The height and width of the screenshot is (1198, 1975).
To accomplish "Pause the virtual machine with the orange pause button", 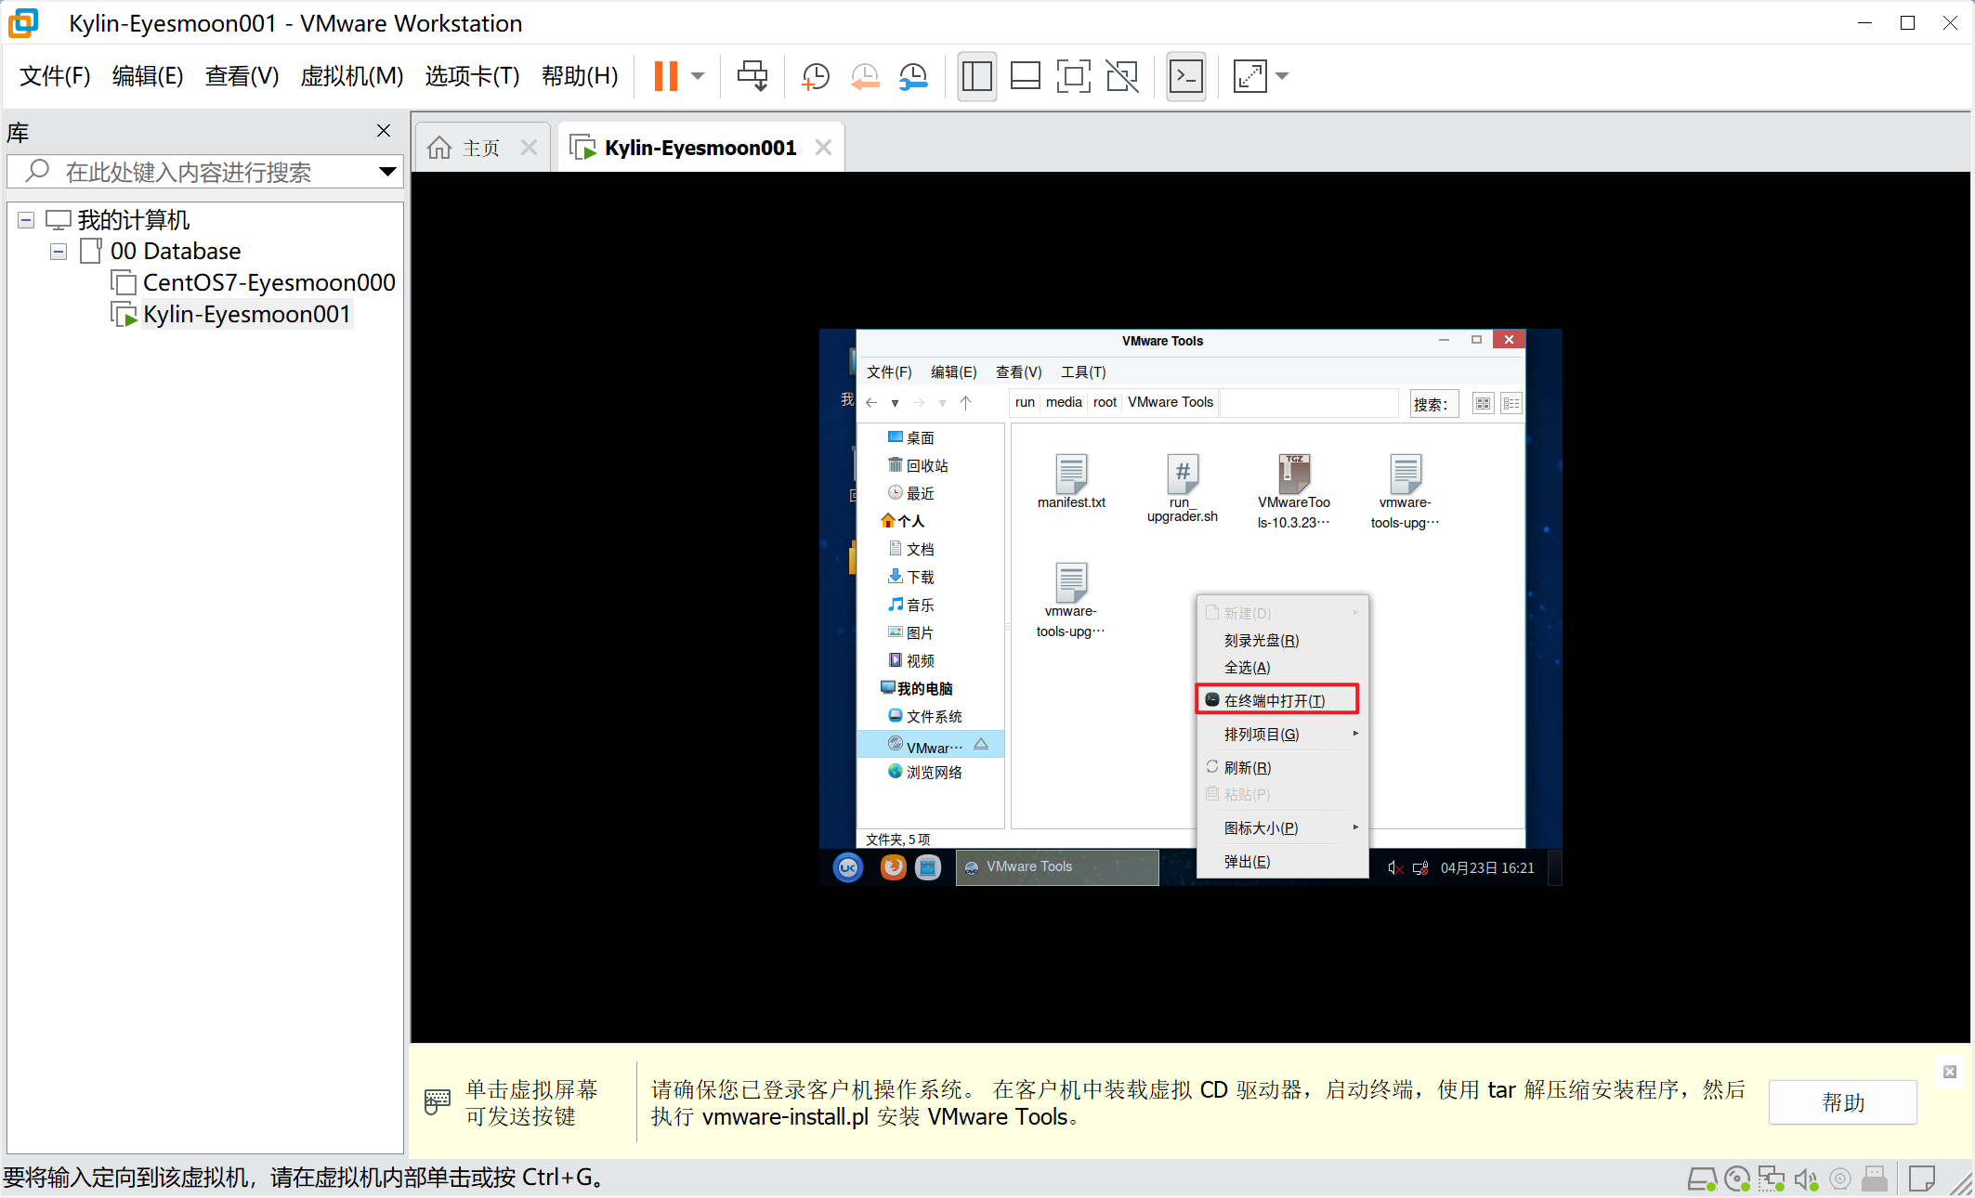I will click(x=666, y=76).
